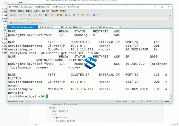Expand the dropdown beside the clipboard icon
The image size is (179, 126).
click(x=43, y=15)
